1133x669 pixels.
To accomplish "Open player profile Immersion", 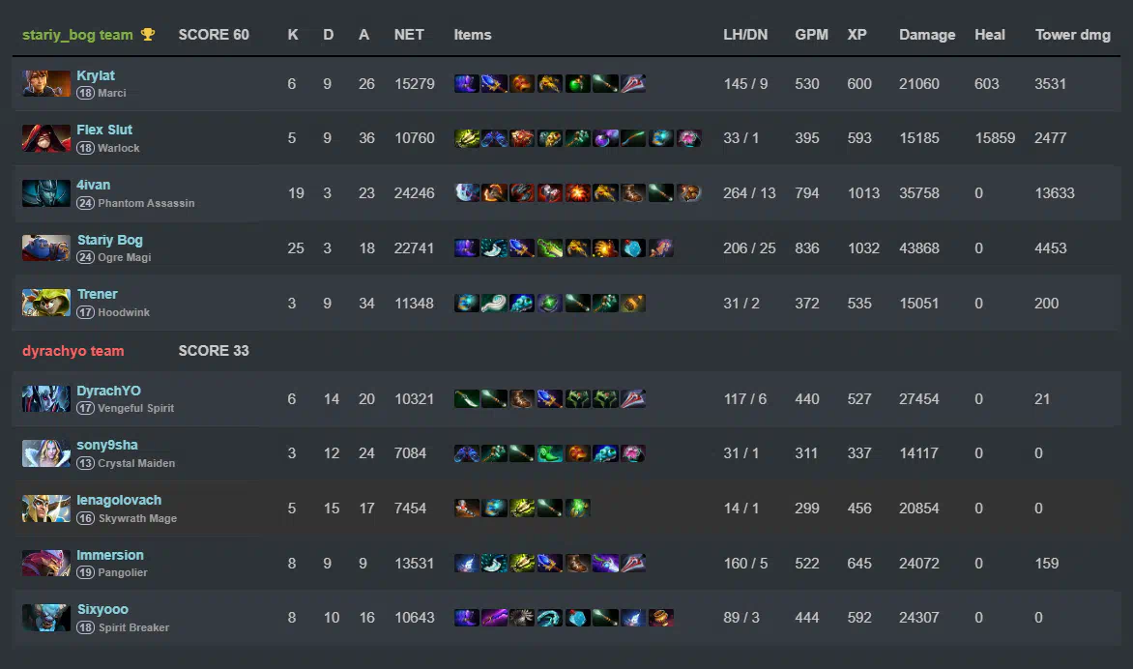I will tap(110, 555).
